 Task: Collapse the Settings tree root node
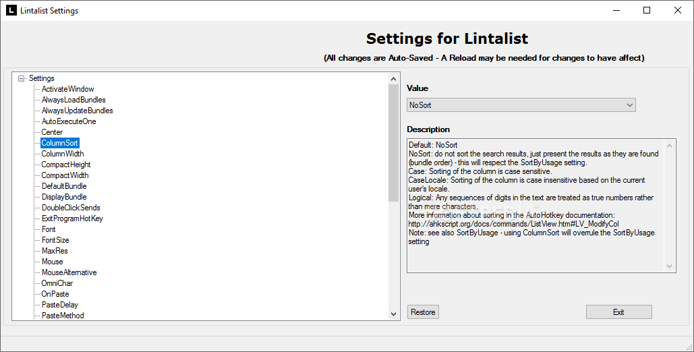click(x=21, y=78)
